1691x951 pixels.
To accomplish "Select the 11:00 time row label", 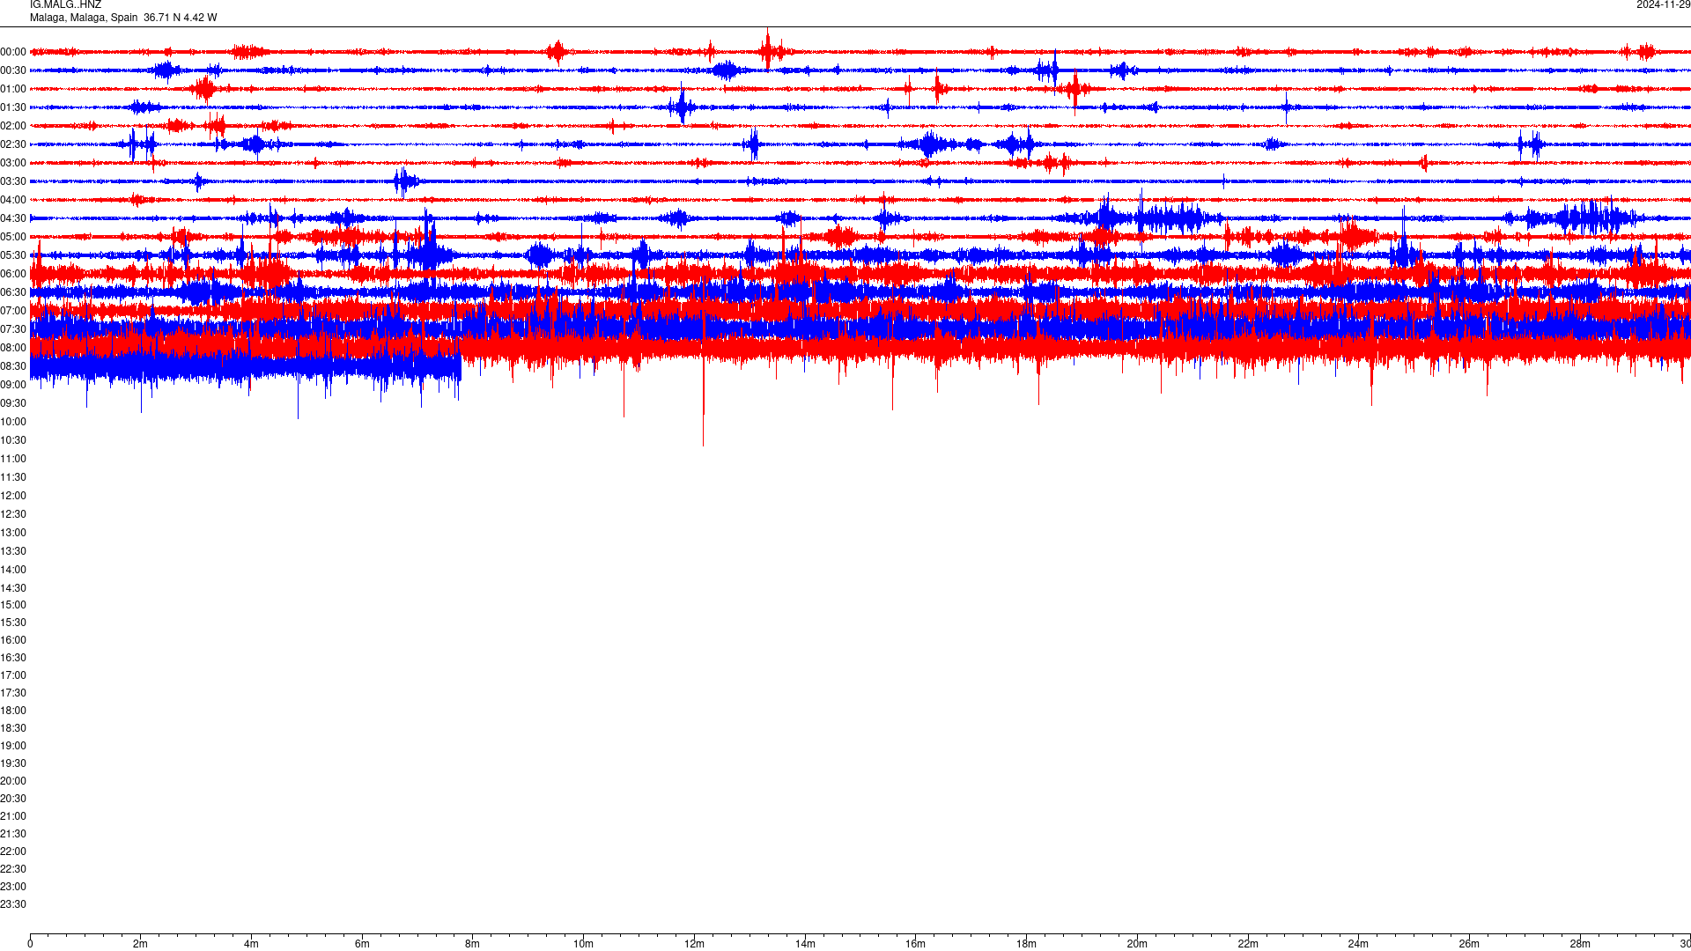I will click(x=13, y=459).
